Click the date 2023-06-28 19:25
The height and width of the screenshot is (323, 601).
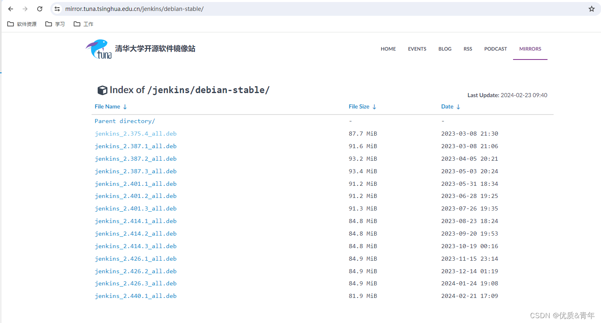470,196
